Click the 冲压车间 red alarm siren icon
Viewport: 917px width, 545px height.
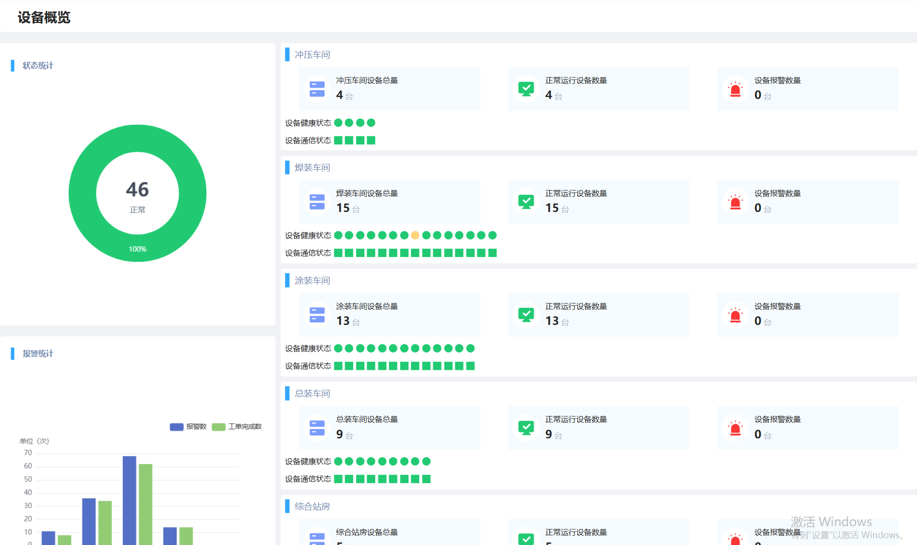[735, 89]
